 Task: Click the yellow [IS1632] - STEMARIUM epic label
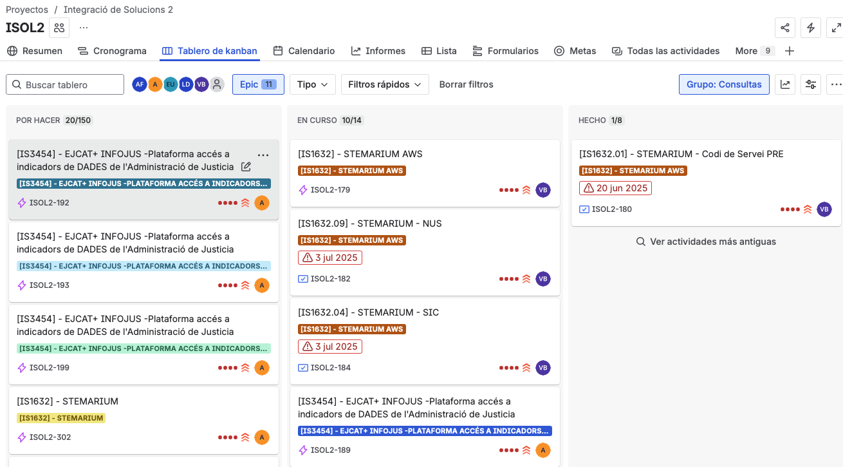point(61,418)
